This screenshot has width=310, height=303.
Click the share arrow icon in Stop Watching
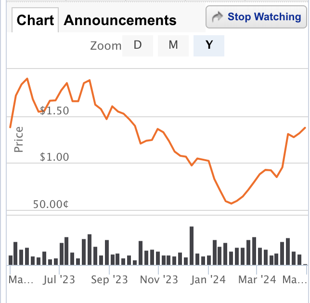[217, 17]
